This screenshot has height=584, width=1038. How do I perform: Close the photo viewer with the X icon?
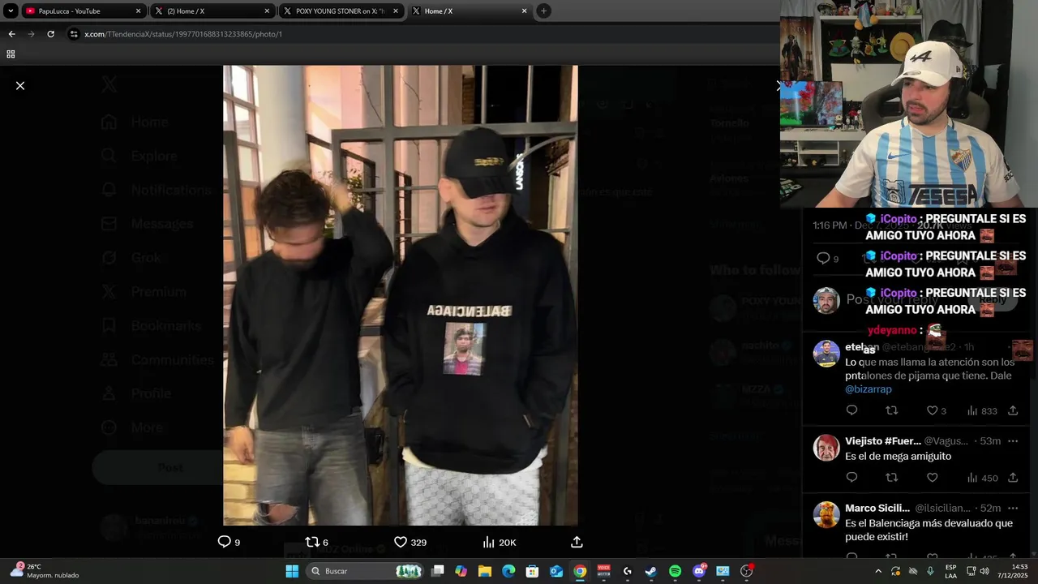pyautogui.click(x=20, y=85)
